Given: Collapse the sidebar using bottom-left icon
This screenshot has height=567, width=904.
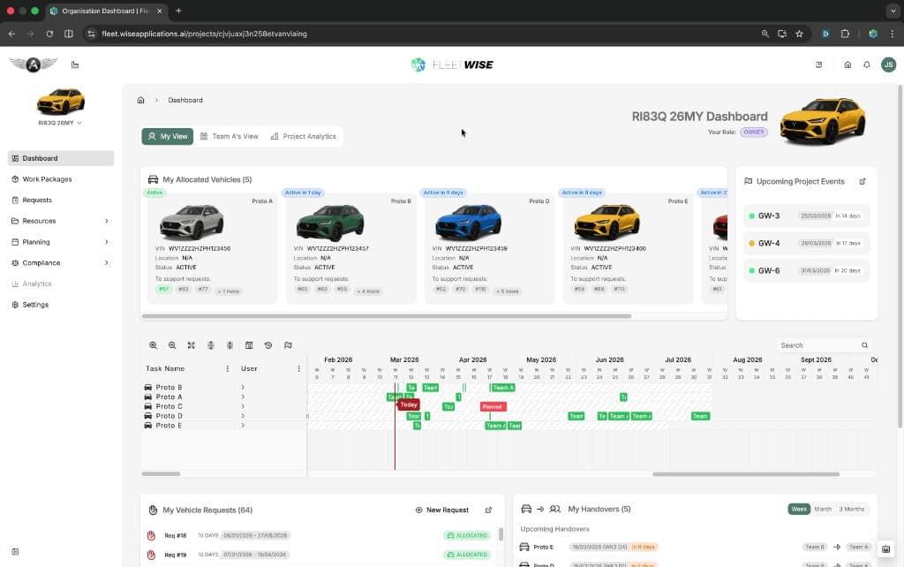Looking at the screenshot, I should [x=15, y=551].
